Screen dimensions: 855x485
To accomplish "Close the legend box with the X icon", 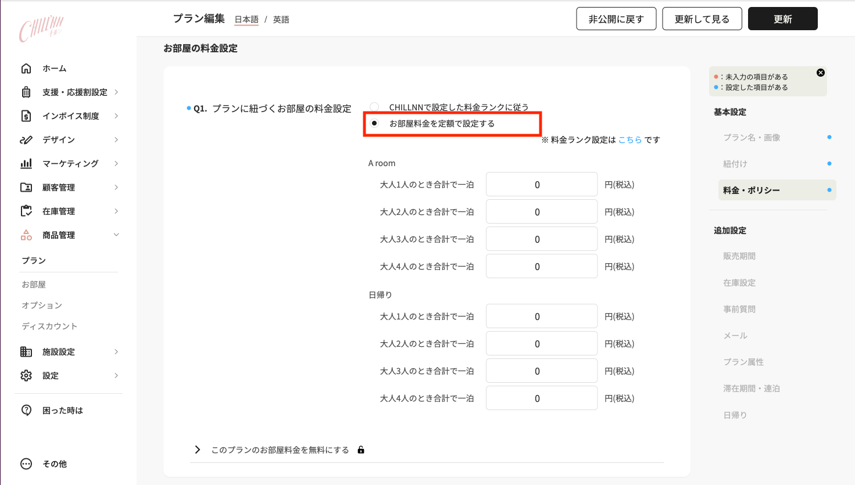I will click(820, 73).
